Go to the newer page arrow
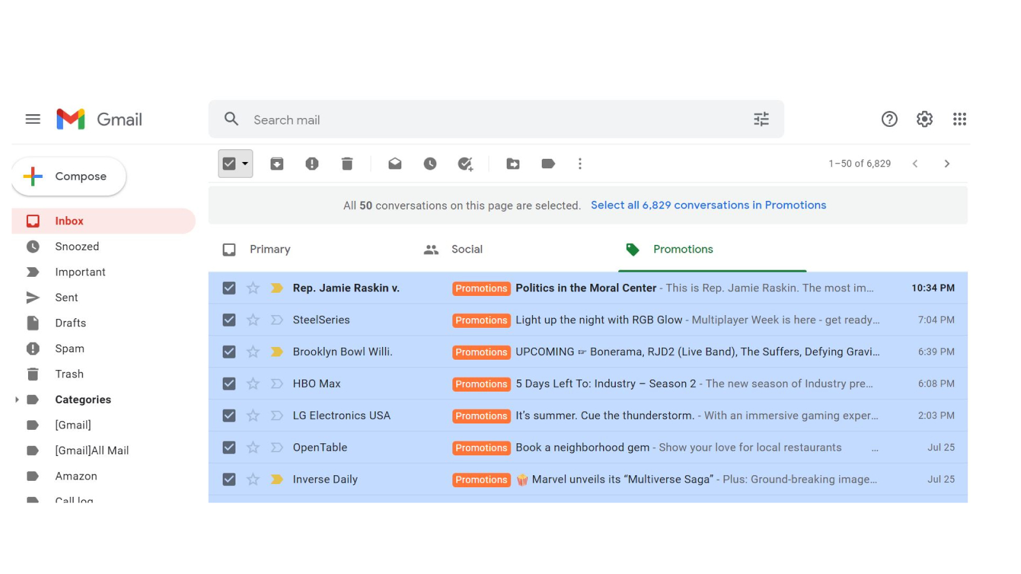 (915, 164)
